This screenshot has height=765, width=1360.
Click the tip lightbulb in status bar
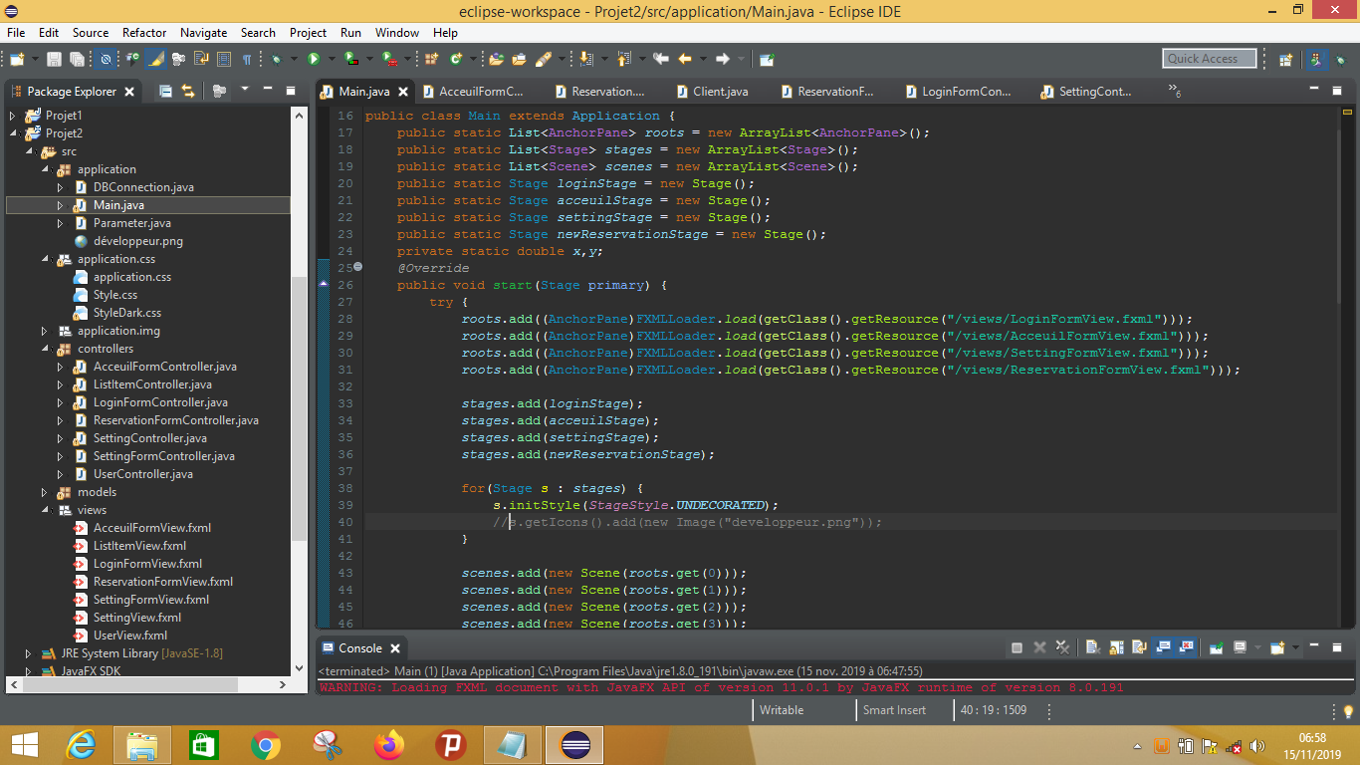coord(1348,710)
